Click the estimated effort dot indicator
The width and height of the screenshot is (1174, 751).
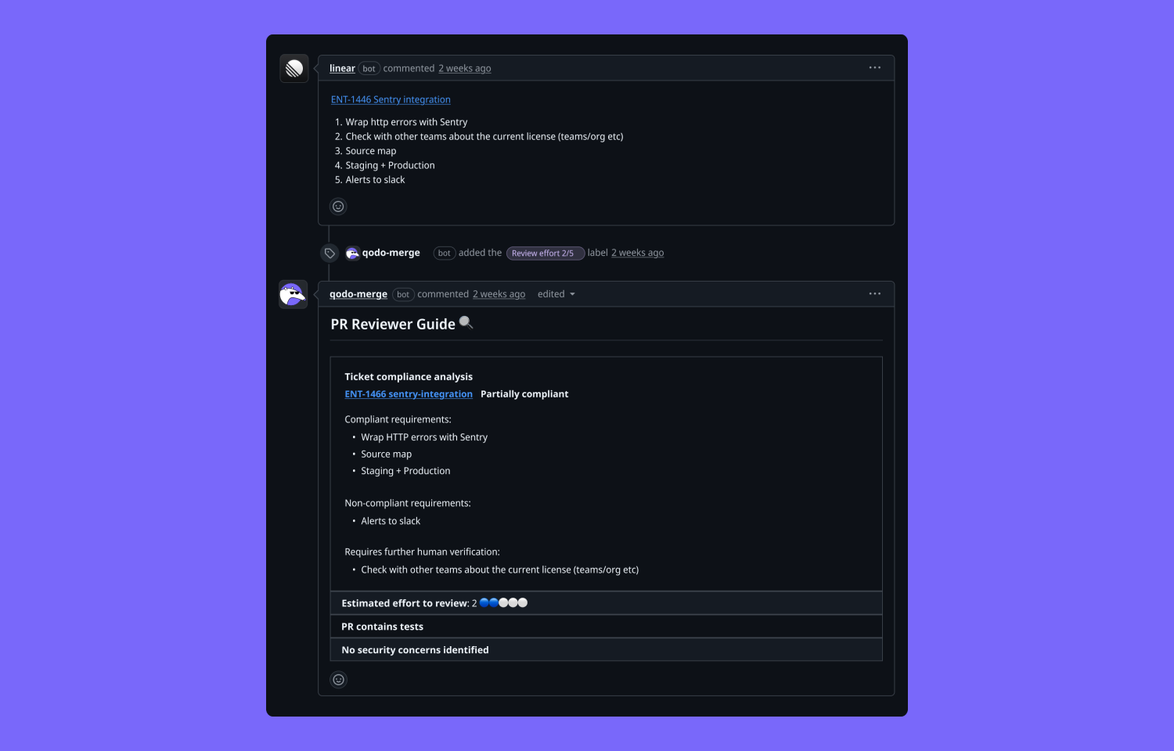pos(502,602)
